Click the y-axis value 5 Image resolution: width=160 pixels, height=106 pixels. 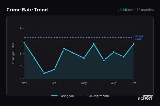(x=21, y=66)
